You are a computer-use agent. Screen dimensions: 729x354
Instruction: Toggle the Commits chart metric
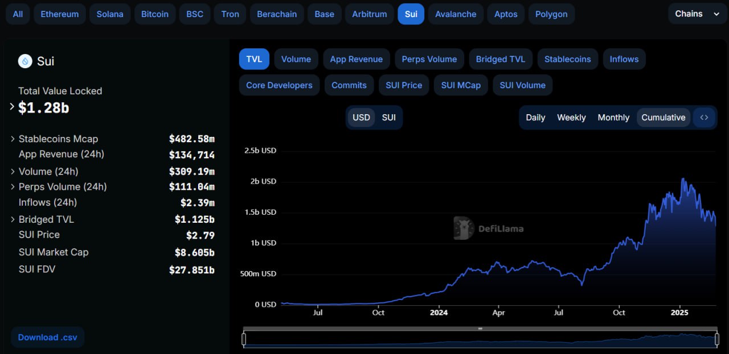pos(349,85)
